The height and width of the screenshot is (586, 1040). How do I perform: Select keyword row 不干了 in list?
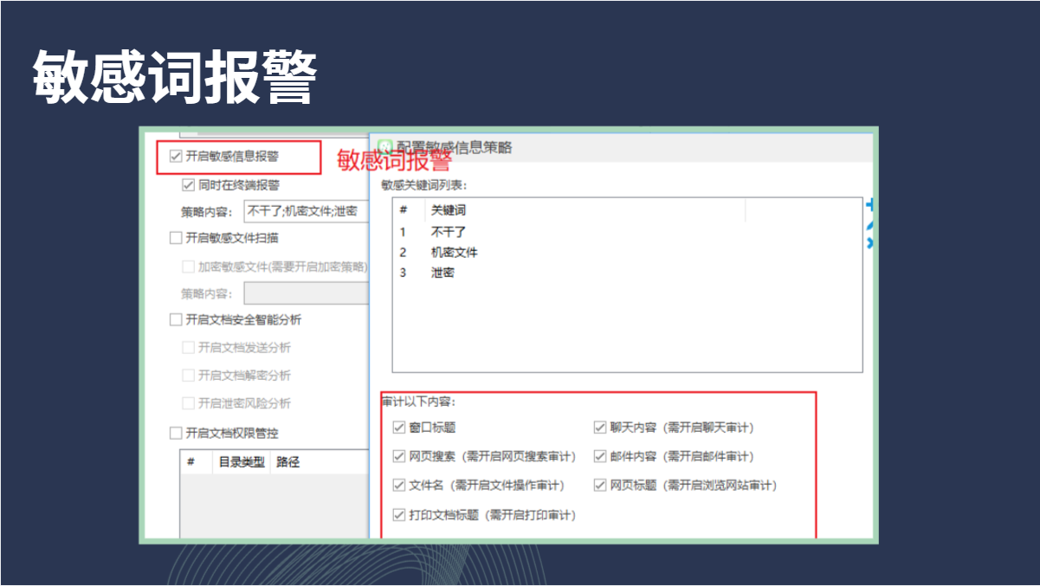coord(449,232)
